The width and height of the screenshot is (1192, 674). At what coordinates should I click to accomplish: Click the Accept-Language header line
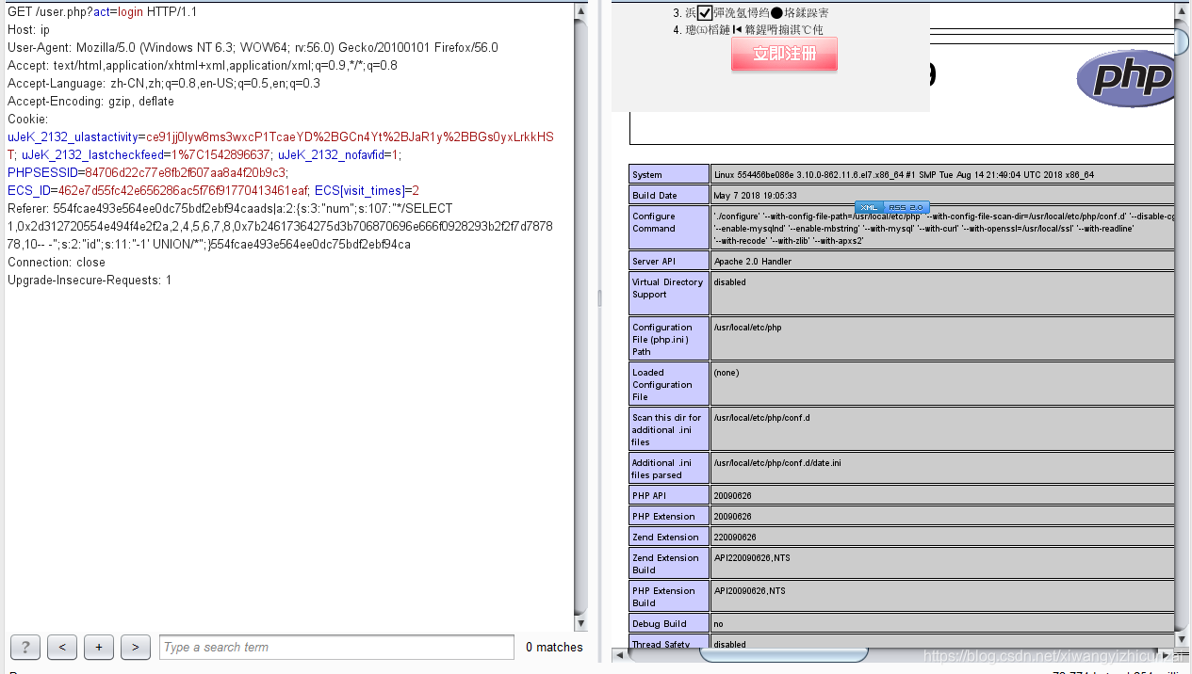point(164,84)
